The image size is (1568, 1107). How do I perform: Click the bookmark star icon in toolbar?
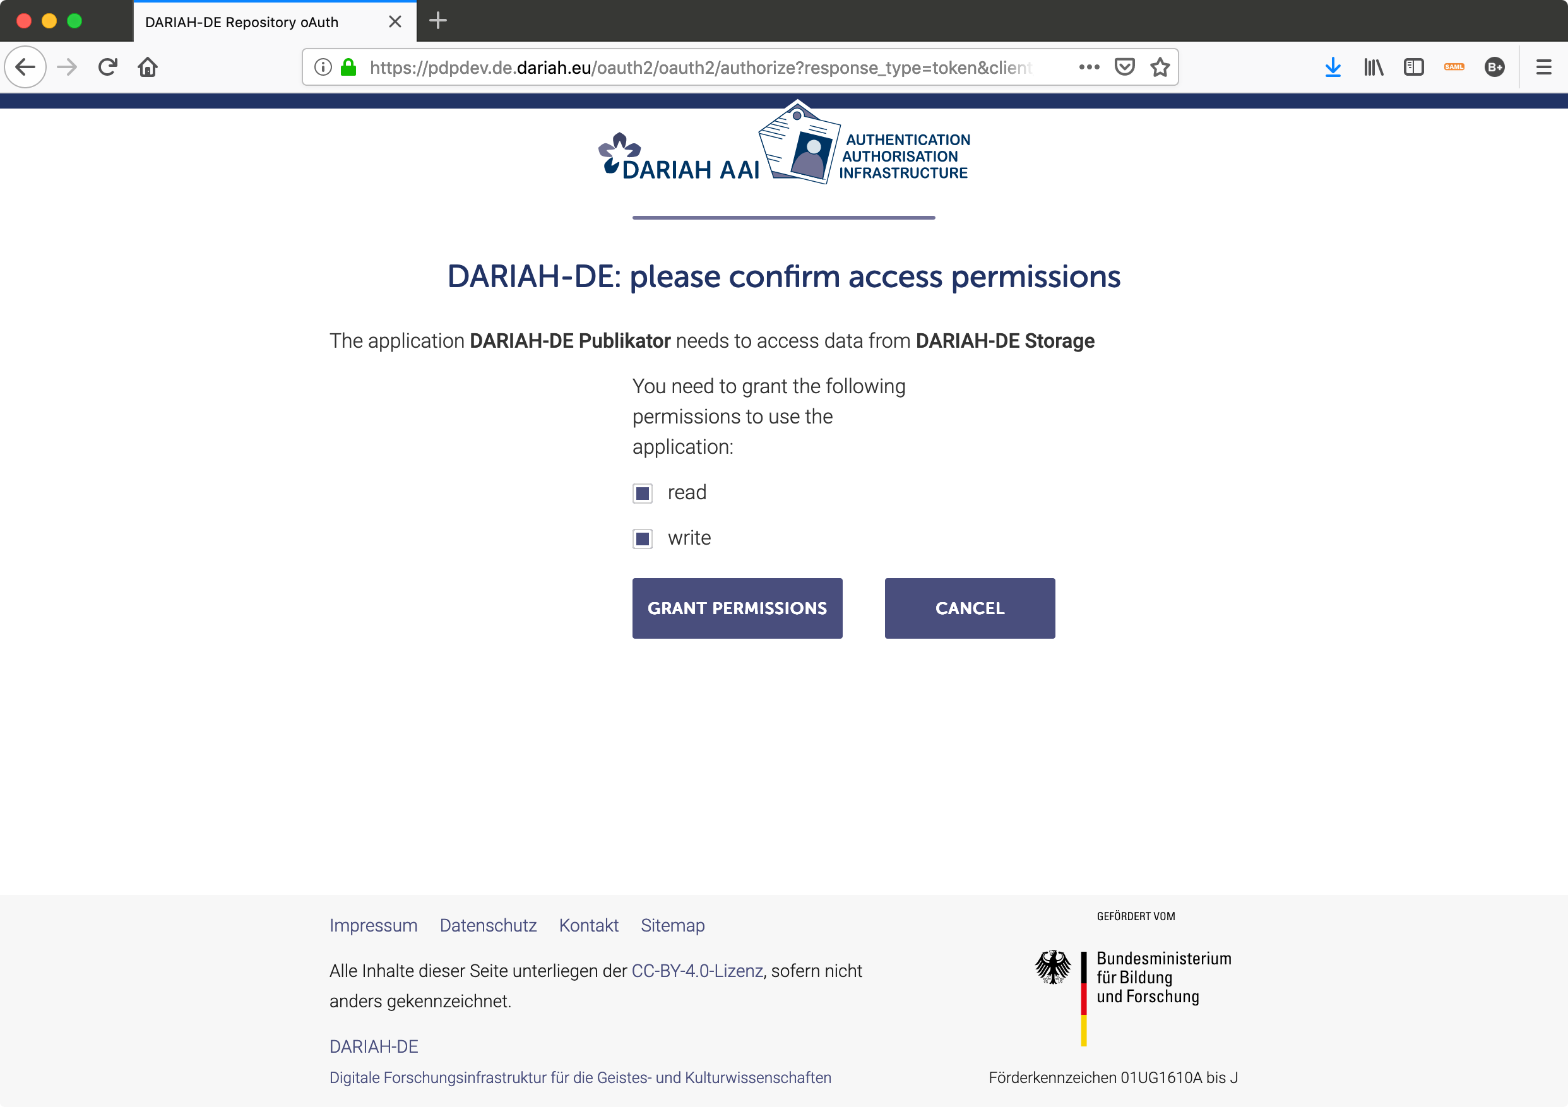(1158, 67)
